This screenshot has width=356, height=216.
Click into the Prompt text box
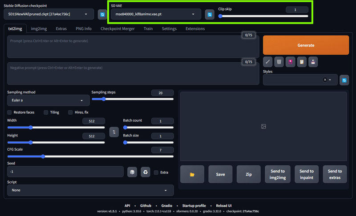click(x=133, y=47)
